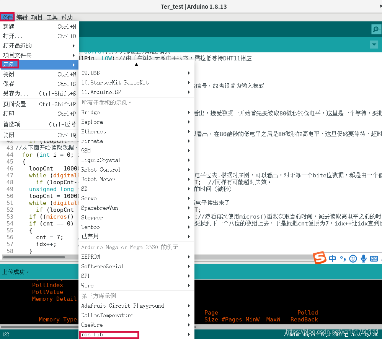
Task: Click Memory Detail text in console
Action: coord(54,299)
